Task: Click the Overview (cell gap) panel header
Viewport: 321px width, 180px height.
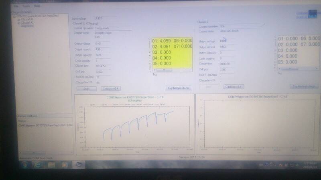Action: [x=45, y=116]
